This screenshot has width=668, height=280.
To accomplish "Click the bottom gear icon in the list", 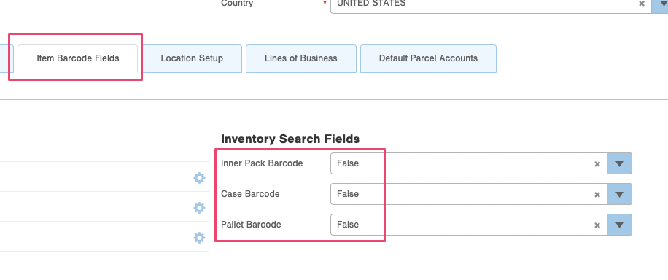I will pyautogui.click(x=199, y=238).
